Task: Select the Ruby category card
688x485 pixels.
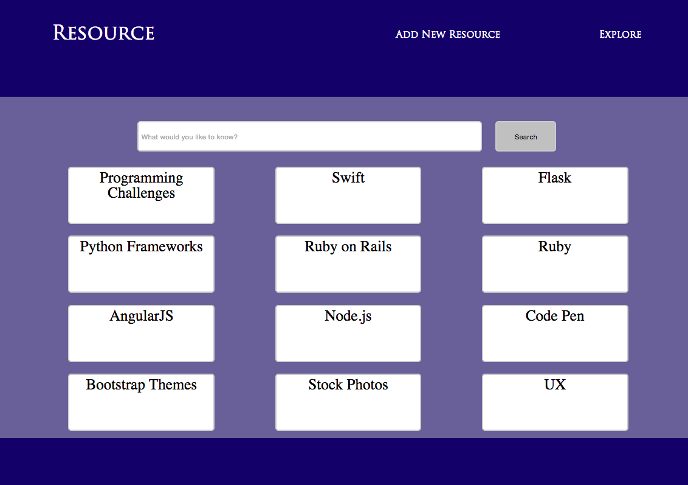Action: [555, 264]
